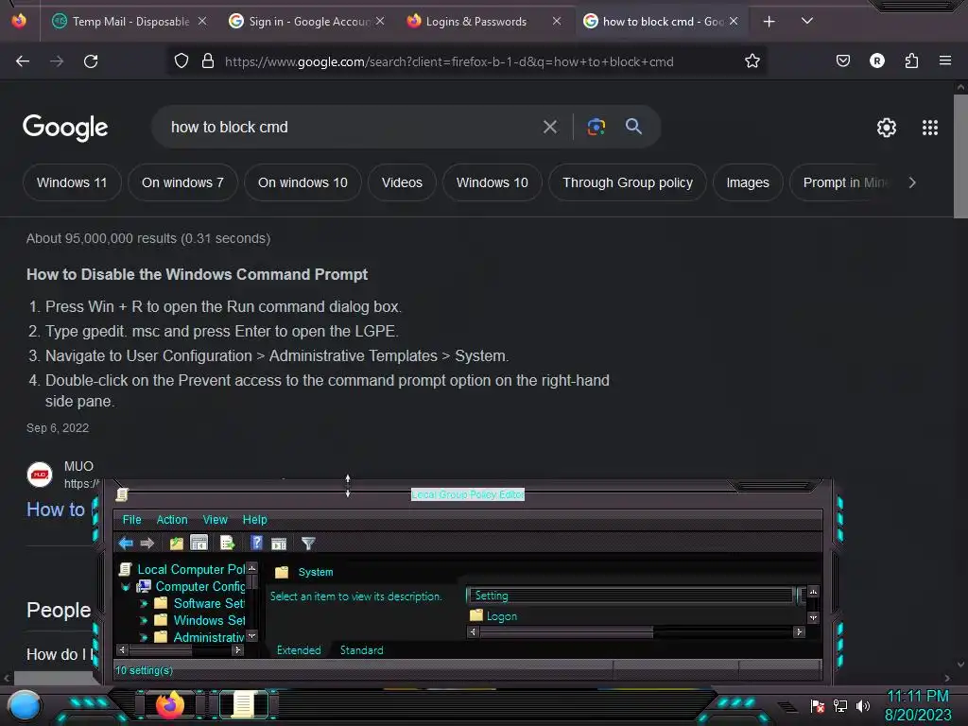Open action center flag in system tray
This screenshot has height=726, width=968.
click(818, 705)
